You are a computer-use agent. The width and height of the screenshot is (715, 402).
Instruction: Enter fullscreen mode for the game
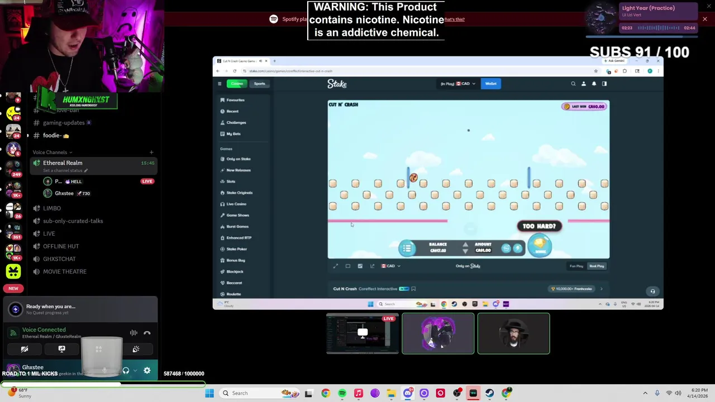[x=336, y=266]
